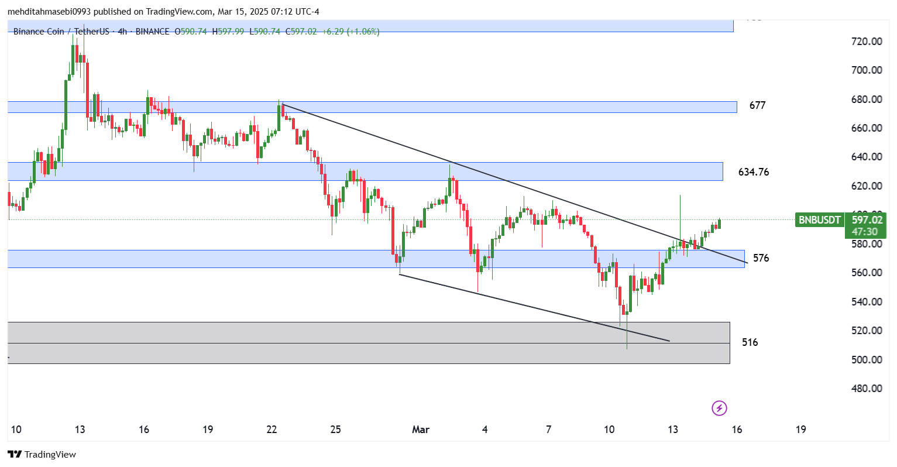Click the 520.00 price axis label

click(867, 331)
